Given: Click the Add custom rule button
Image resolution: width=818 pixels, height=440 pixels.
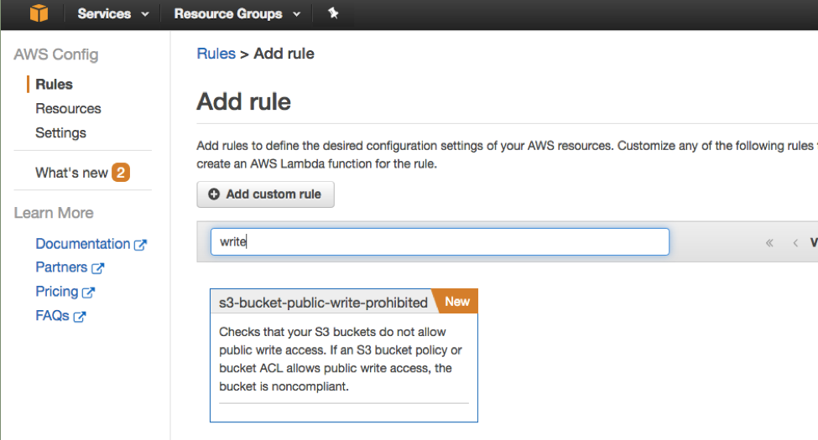Looking at the screenshot, I should pyautogui.click(x=266, y=194).
